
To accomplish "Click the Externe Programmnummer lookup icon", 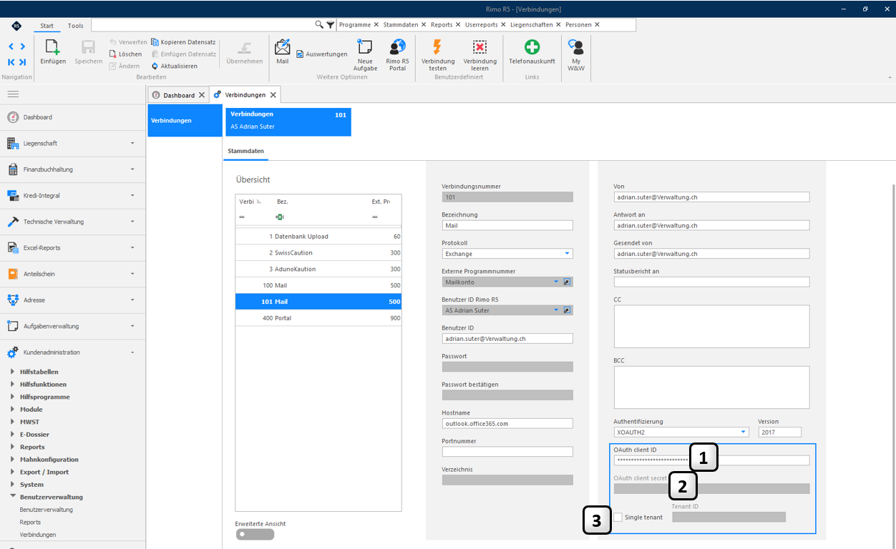I will click(x=567, y=282).
